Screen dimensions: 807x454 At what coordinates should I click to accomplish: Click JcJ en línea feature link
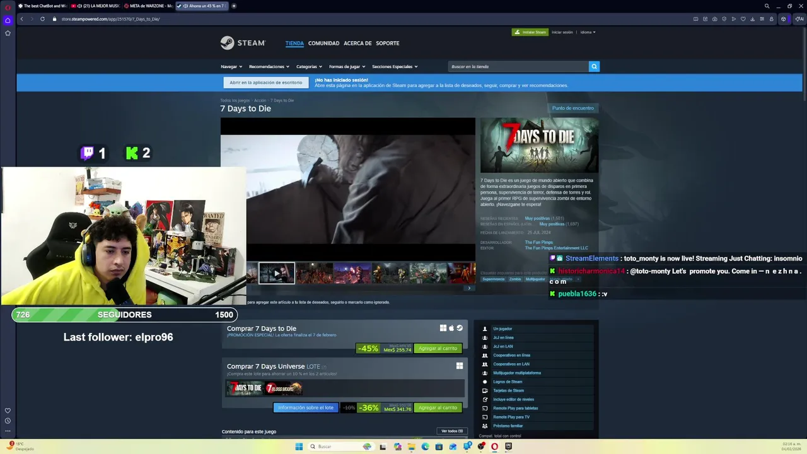point(502,337)
